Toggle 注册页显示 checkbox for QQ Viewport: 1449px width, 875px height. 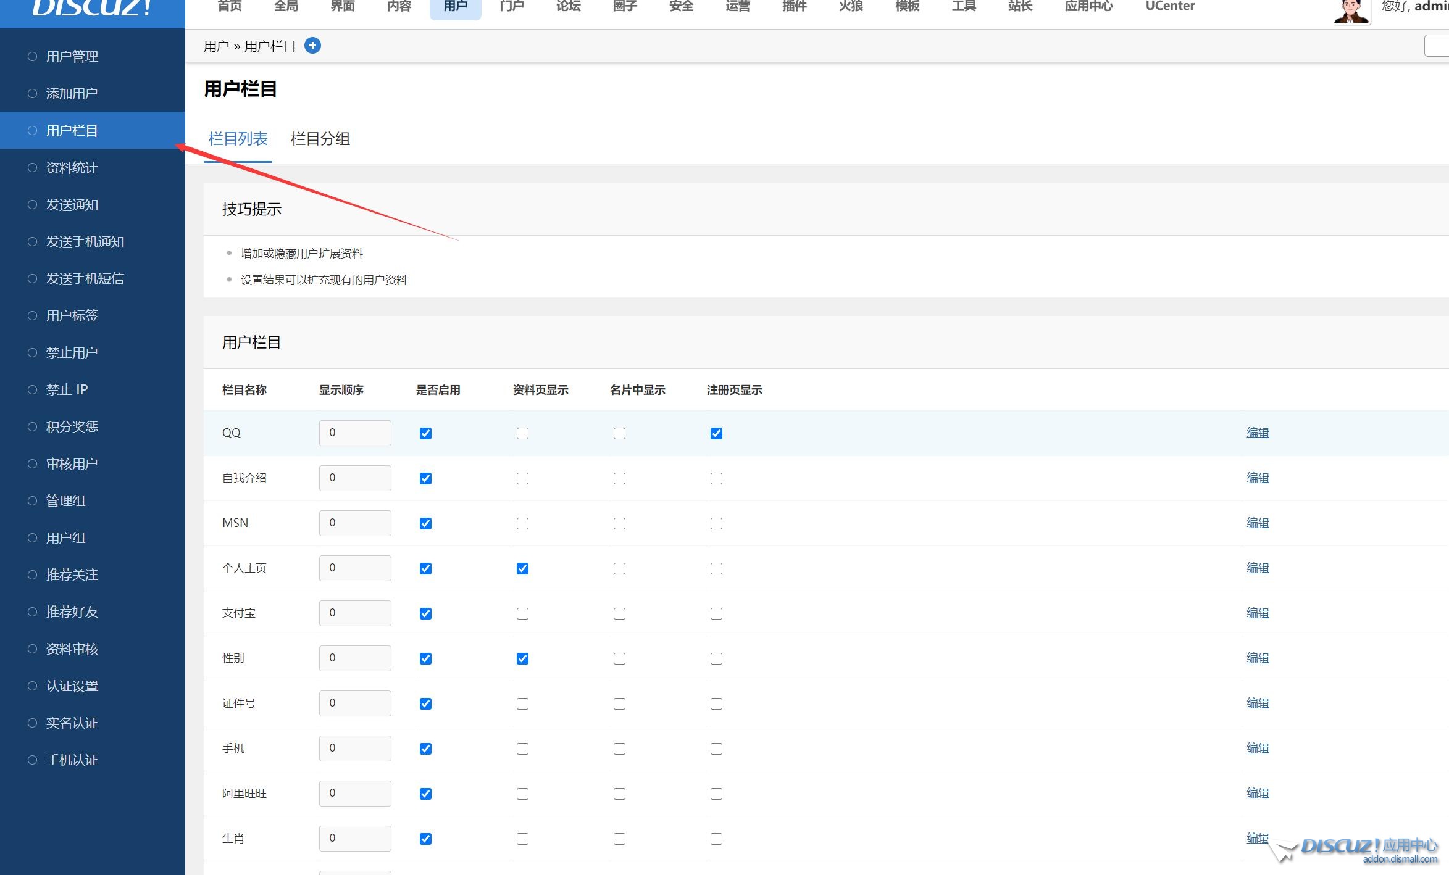click(716, 433)
